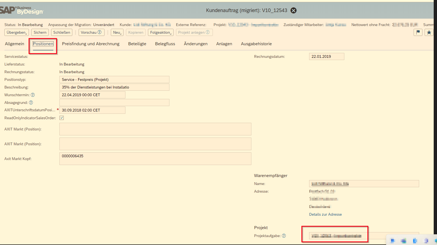Click the Schließen button
The width and height of the screenshot is (437, 245).
[62, 32]
